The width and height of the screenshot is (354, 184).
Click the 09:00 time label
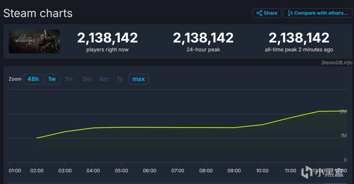tap(234, 170)
